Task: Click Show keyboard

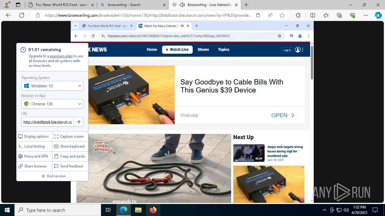Action: click(x=70, y=146)
